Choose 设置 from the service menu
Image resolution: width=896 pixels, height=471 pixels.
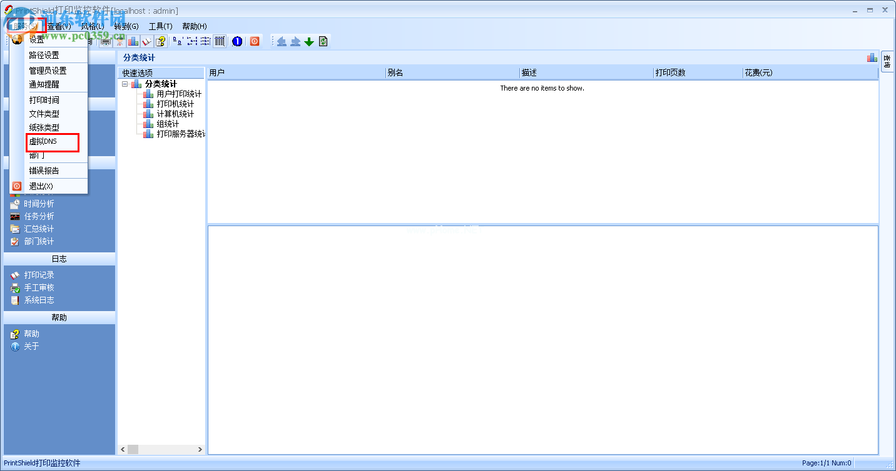[x=49, y=40]
